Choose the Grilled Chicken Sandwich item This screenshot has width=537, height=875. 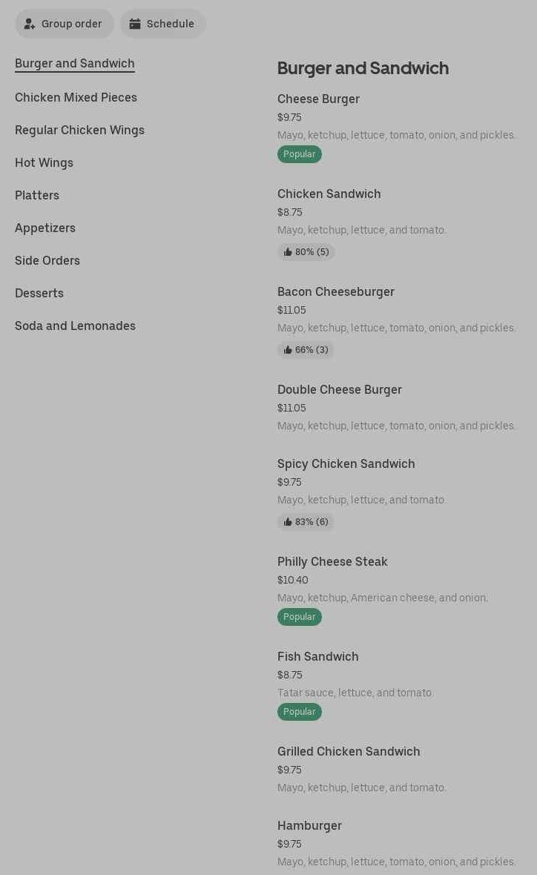[x=349, y=752]
